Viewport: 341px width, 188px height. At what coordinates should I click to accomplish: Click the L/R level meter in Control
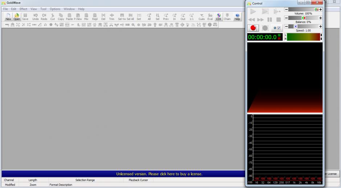[303, 37]
